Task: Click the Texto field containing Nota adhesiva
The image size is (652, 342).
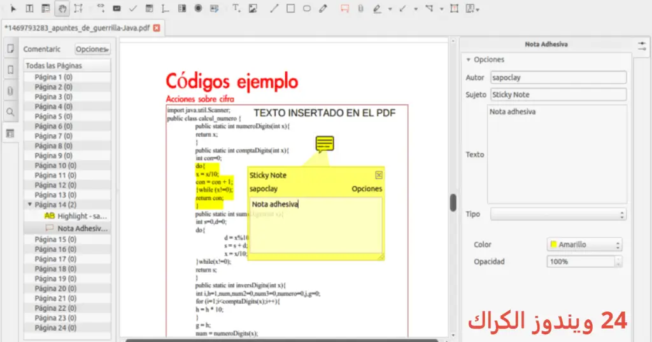Action: point(556,154)
